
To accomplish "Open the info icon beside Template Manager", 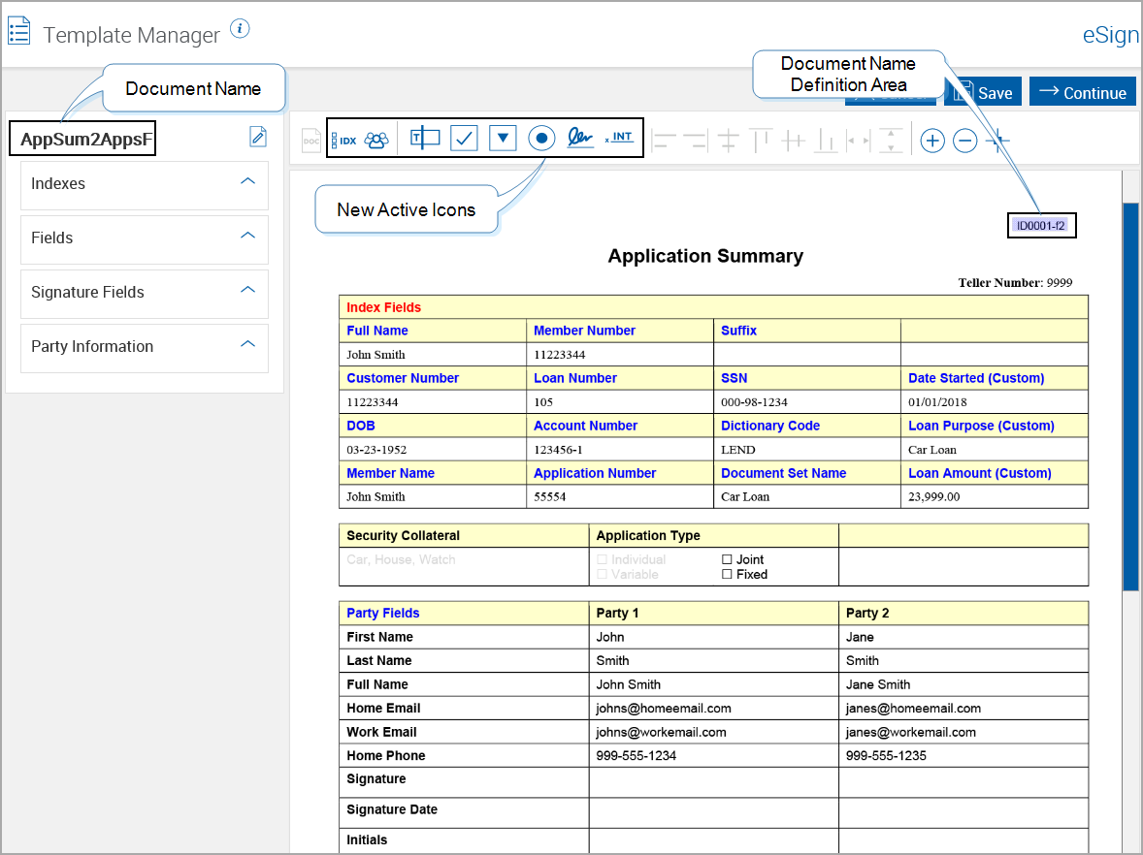I will point(240,28).
